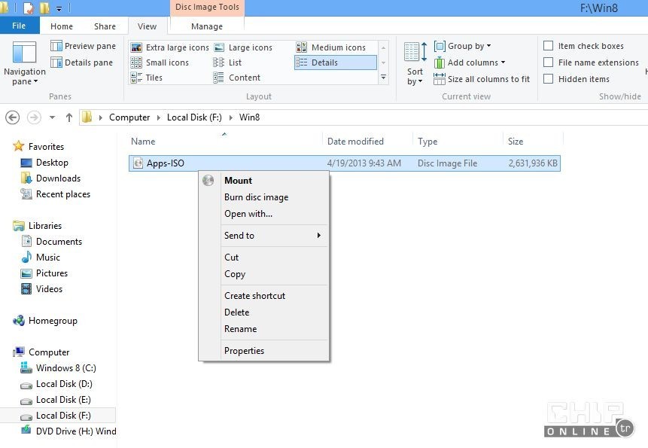Switch to the Home ribbon tab
This screenshot has width=648, height=448.
(62, 26)
